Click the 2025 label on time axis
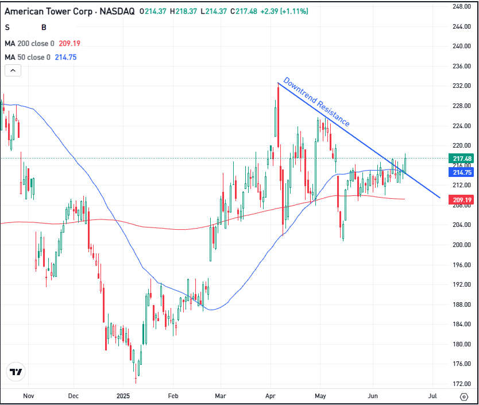The image size is (479, 405). pos(123,396)
